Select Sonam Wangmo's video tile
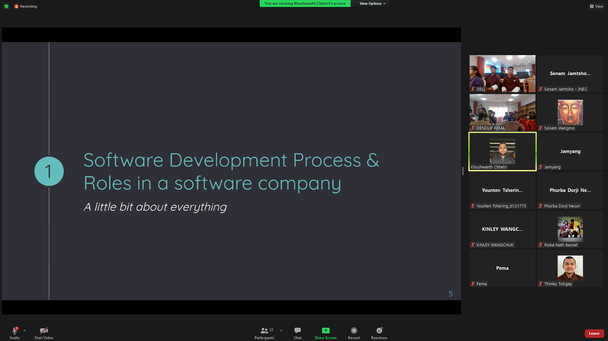This screenshot has height=341, width=608. tap(570, 112)
